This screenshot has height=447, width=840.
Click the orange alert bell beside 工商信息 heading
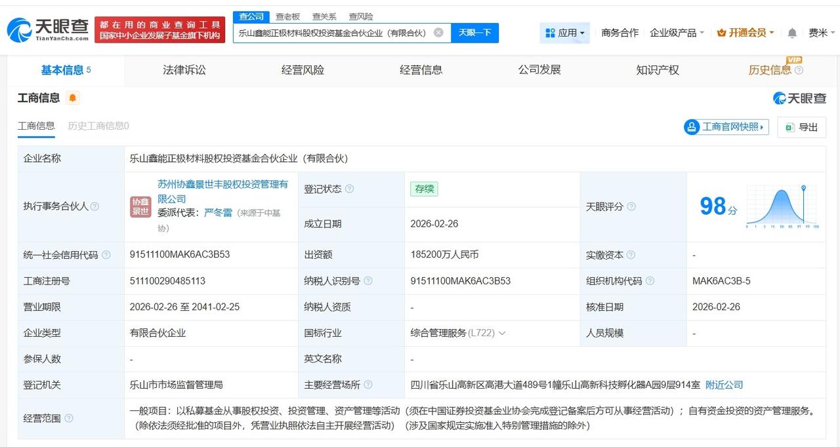(72, 98)
